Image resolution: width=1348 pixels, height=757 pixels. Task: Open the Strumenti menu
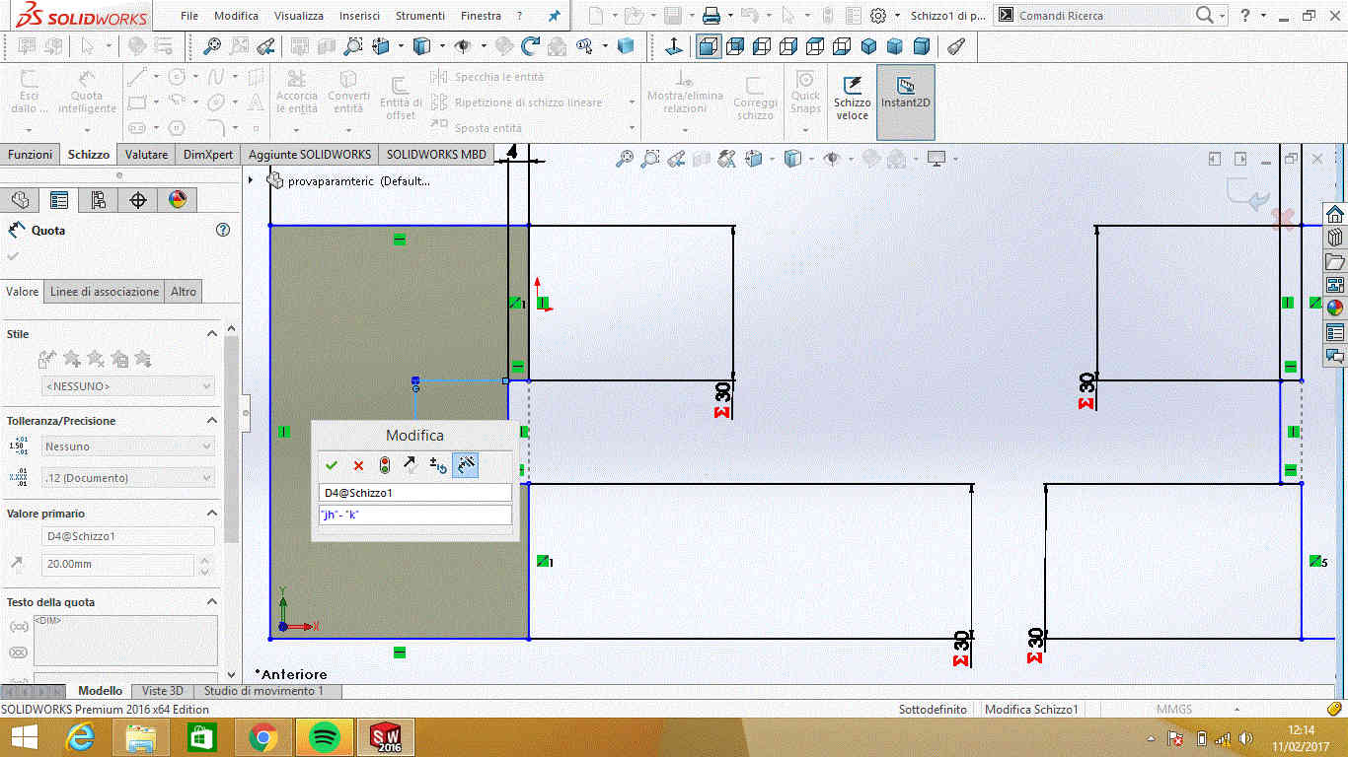420,16
